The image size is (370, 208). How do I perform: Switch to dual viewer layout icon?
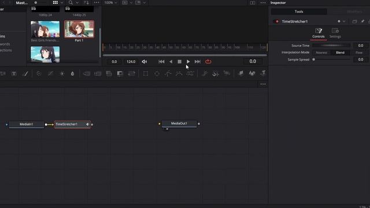tap(253, 2)
